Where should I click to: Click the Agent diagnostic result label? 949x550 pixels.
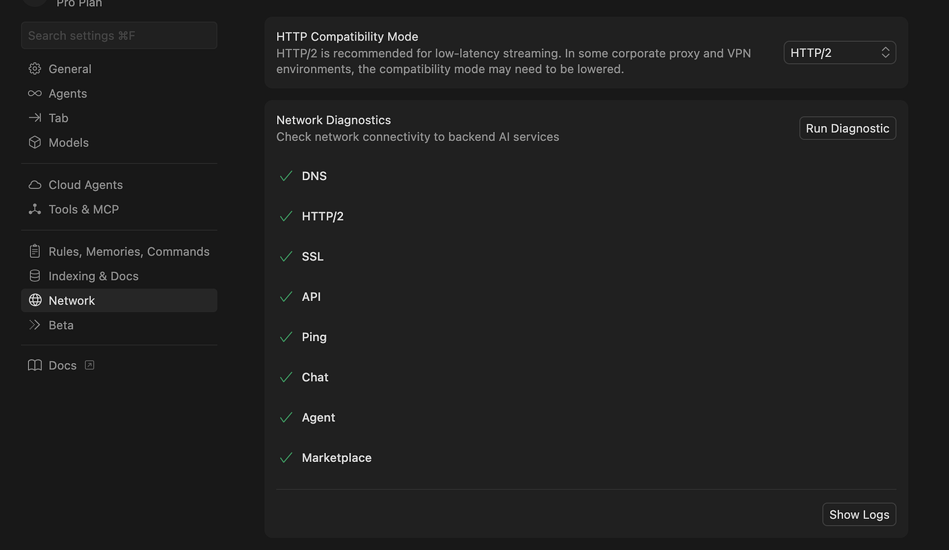318,417
